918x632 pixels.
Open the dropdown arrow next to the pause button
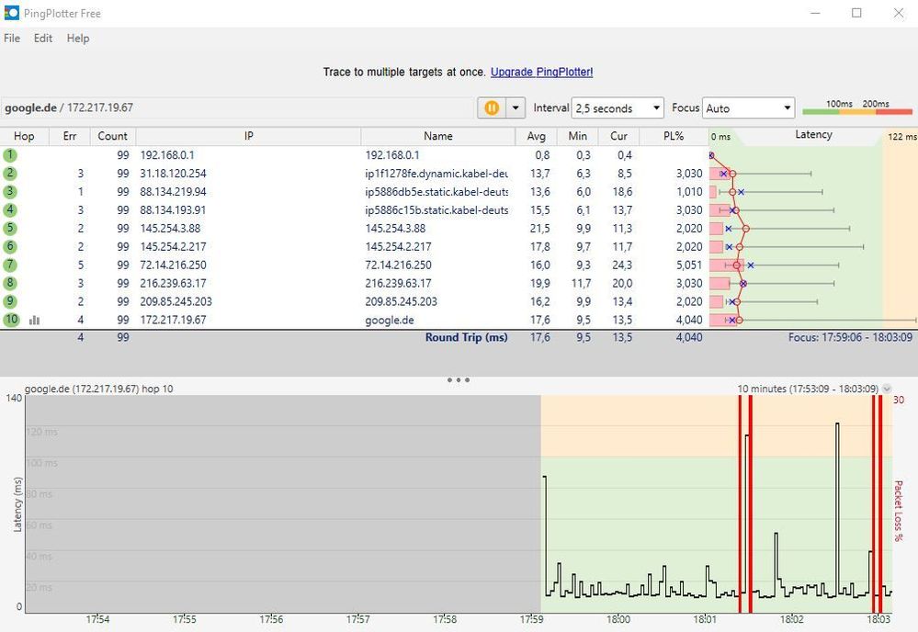click(516, 107)
